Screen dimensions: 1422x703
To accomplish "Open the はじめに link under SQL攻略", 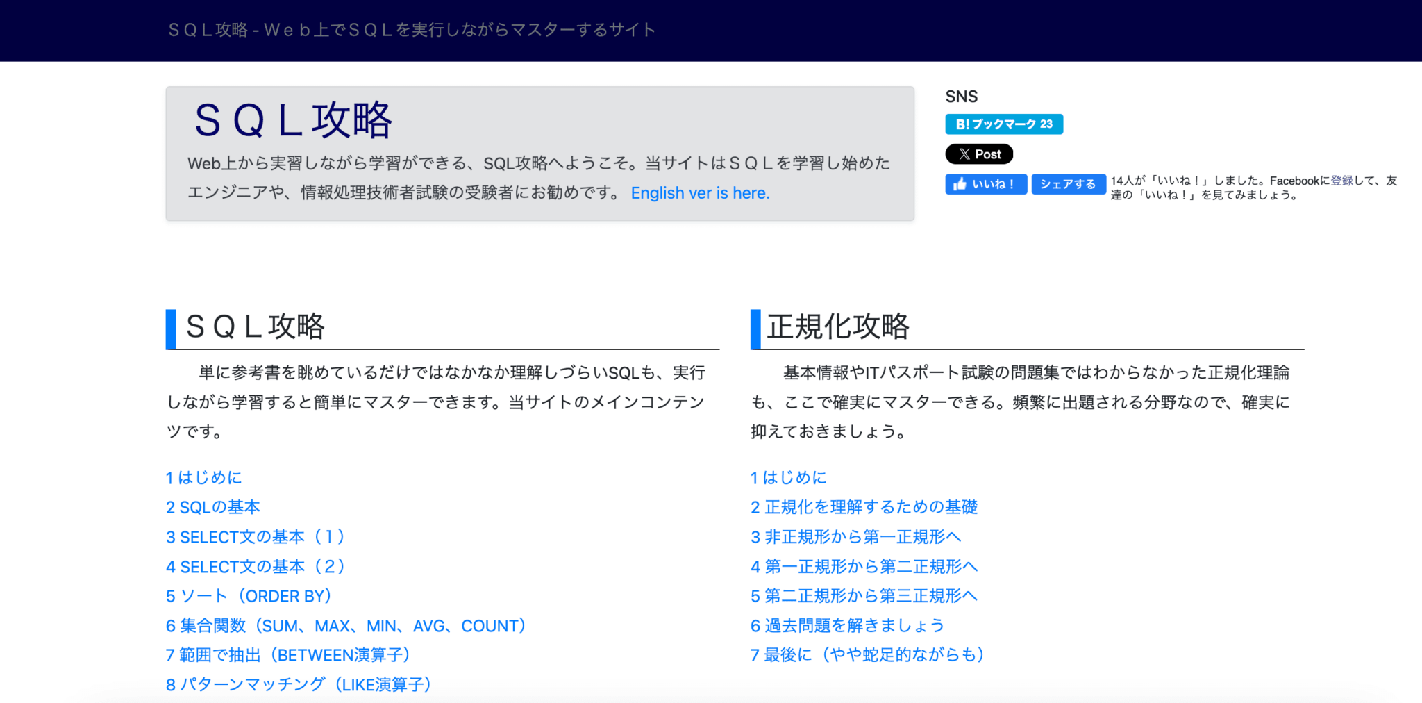I will (203, 477).
